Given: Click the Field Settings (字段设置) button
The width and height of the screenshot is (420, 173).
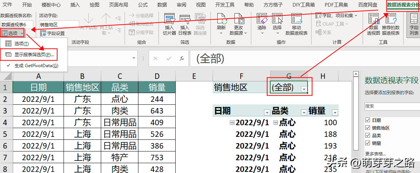Looking at the screenshot, I should pos(53,34).
